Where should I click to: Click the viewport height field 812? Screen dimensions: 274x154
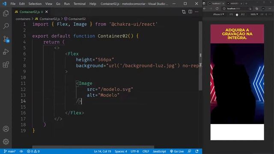243,15
